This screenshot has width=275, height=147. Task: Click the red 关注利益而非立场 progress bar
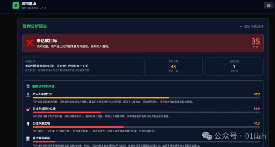tap(67, 112)
